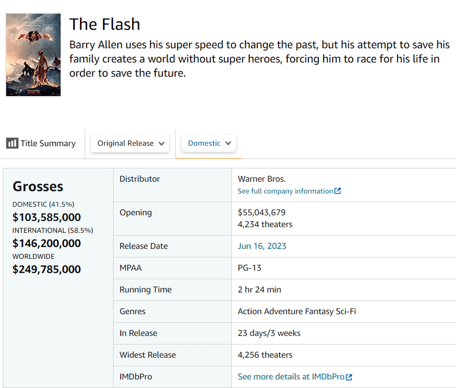Expand the Domestic region dropdown
Viewport: 456px width, 388px height.
point(208,143)
